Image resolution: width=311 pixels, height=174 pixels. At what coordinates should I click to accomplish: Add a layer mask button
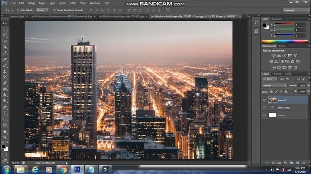(279, 163)
